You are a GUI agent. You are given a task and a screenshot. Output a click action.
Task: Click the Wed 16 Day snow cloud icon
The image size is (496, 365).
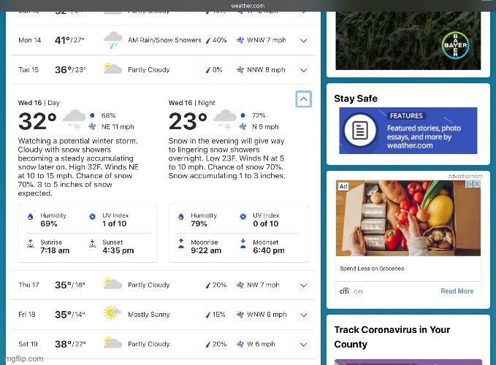(74, 120)
